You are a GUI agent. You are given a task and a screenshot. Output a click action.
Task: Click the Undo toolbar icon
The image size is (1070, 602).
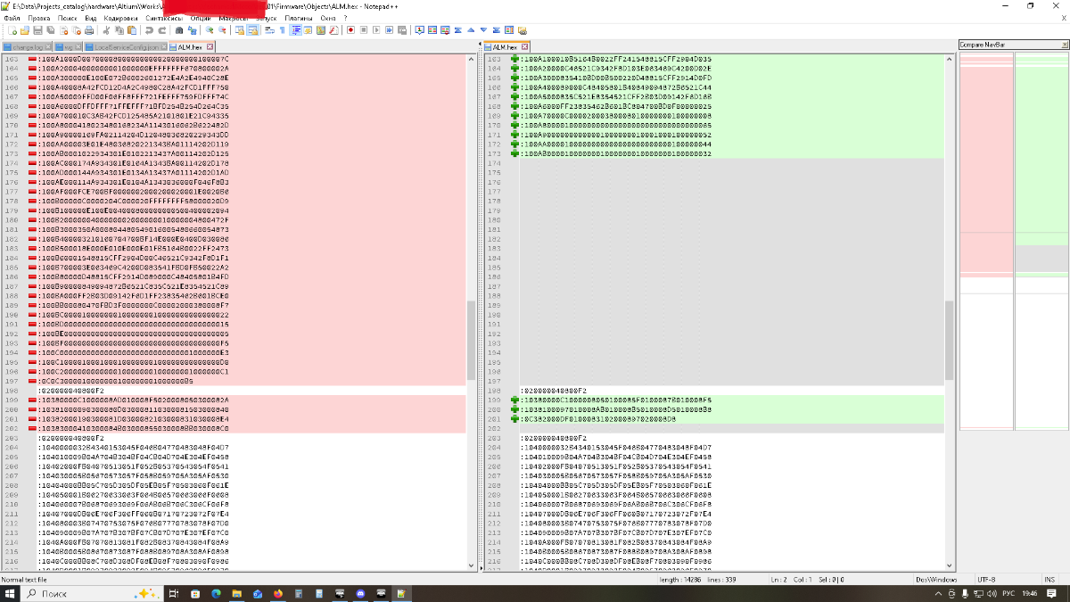149,30
